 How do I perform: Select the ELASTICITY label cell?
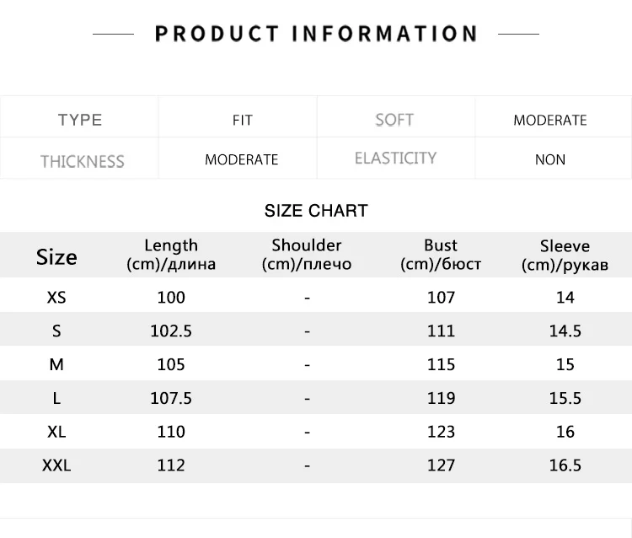[395, 158]
